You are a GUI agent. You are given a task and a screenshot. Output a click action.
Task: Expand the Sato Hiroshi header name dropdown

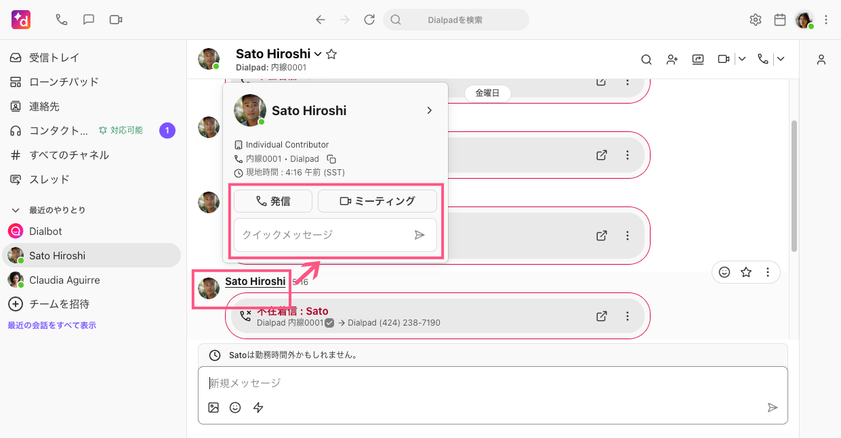click(318, 53)
